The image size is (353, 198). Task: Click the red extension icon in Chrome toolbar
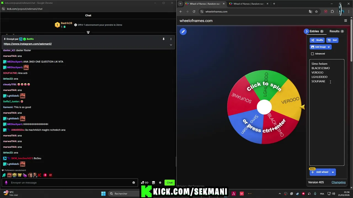click(326, 12)
